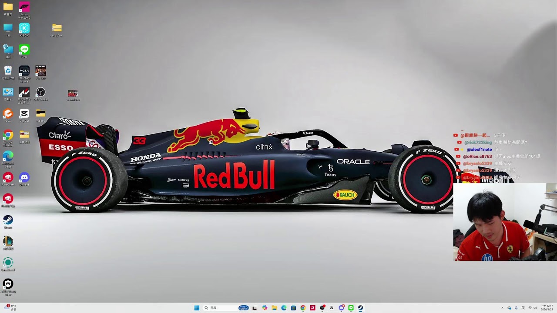The height and width of the screenshot is (313, 557).
Task: Open CapCut from the taskbar
Action: (x=332, y=308)
